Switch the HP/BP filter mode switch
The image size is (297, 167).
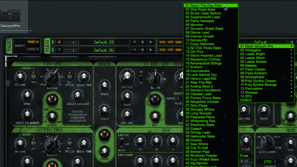point(141,78)
